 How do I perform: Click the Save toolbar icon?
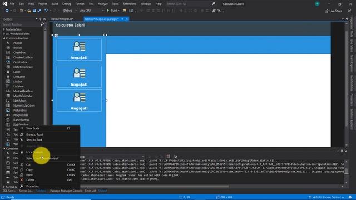[34, 11]
